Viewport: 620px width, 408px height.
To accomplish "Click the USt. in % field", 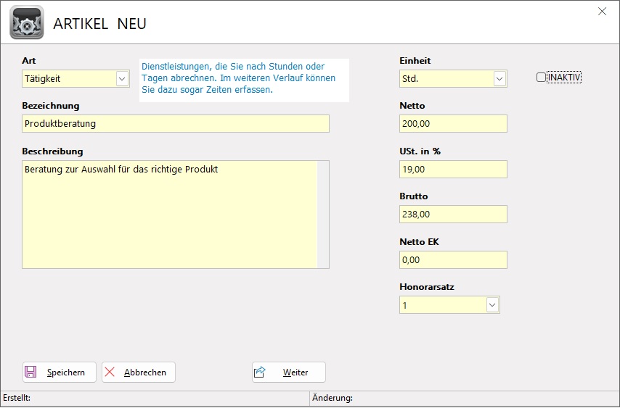I will point(453,170).
